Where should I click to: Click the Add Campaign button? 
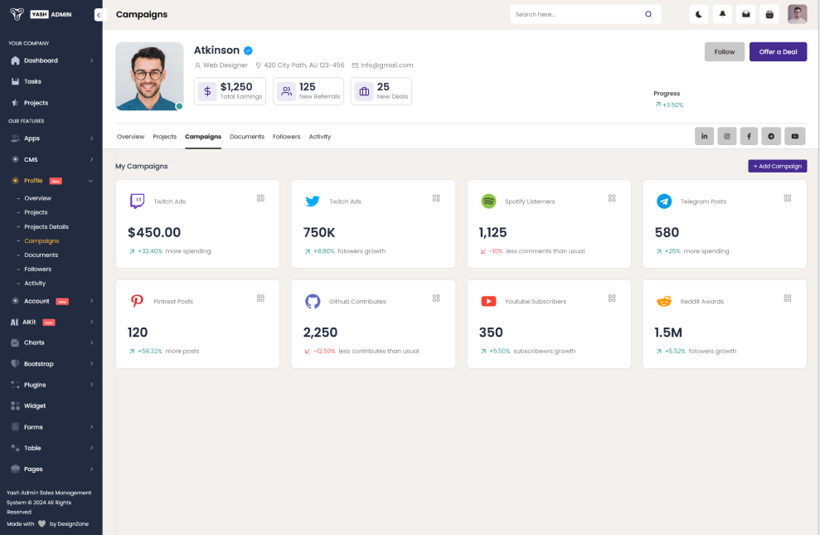click(x=778, y=166)
